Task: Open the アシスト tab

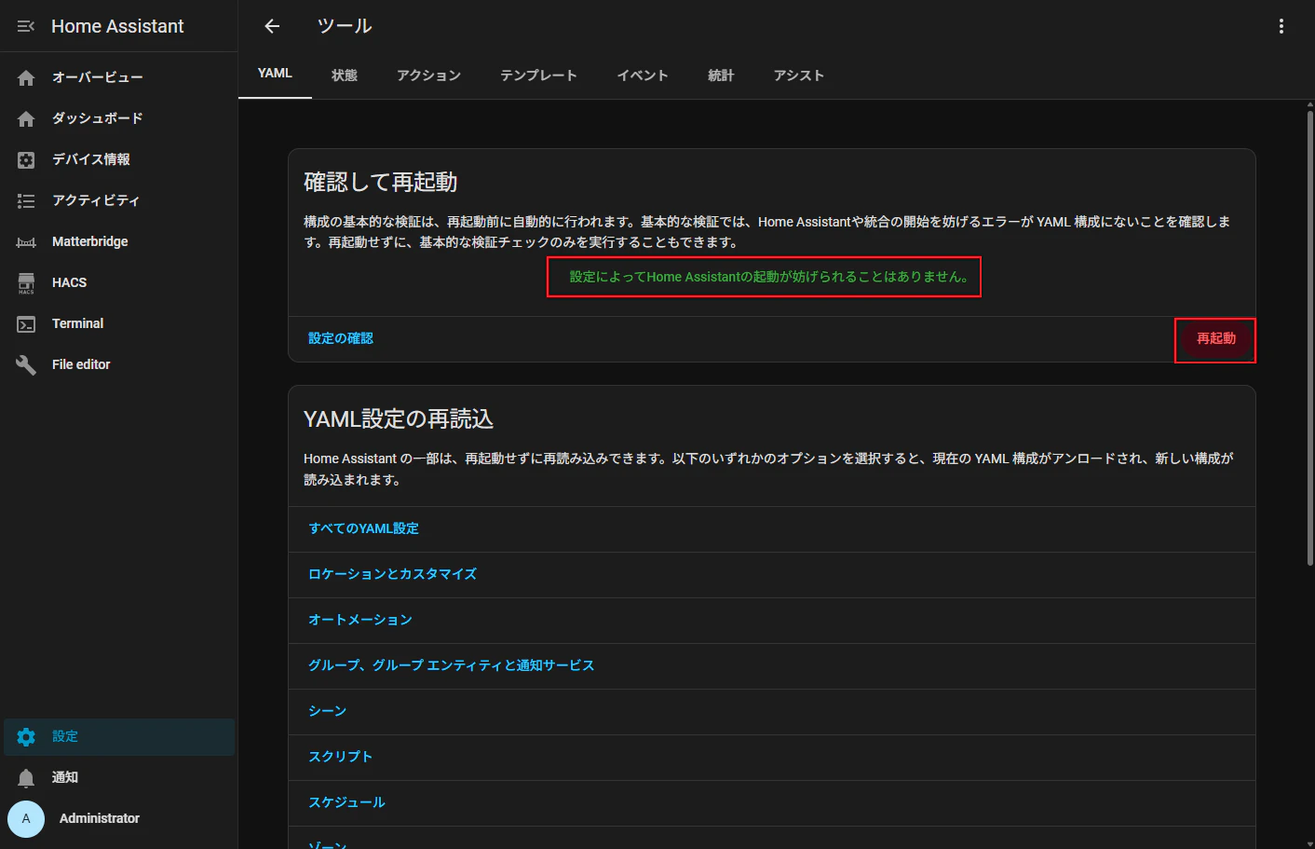Action: coord(798,75)
